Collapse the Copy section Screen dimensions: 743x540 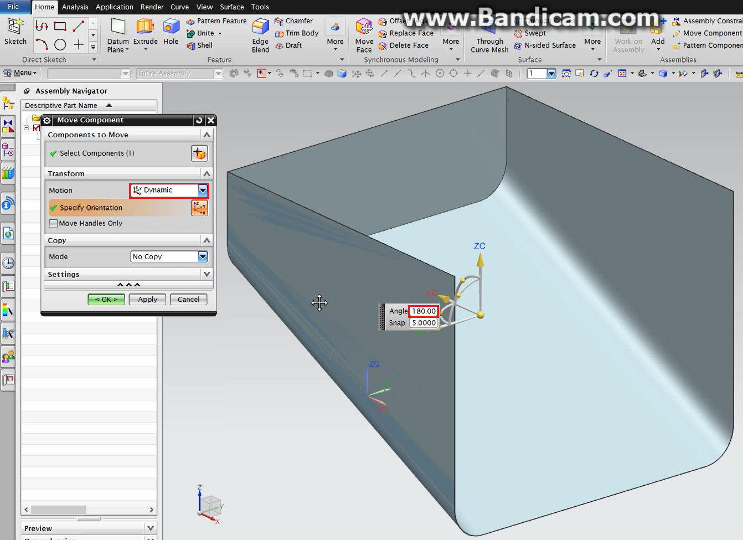point(207,240)
